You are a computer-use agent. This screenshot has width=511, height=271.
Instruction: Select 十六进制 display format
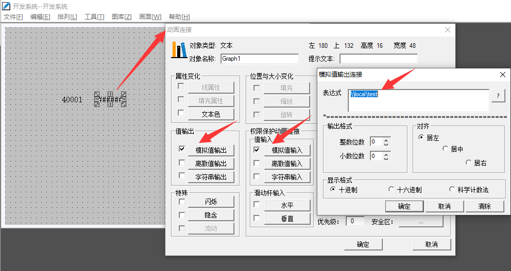[x=391, y=190]
